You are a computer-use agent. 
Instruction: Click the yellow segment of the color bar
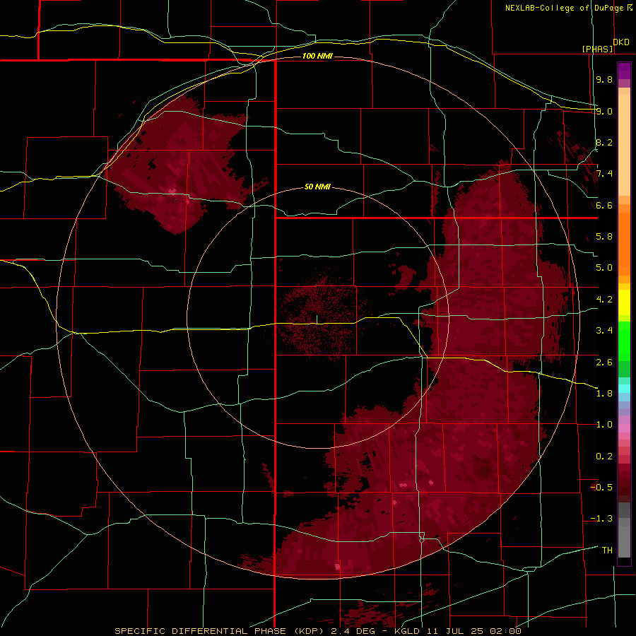coord(624,302)
